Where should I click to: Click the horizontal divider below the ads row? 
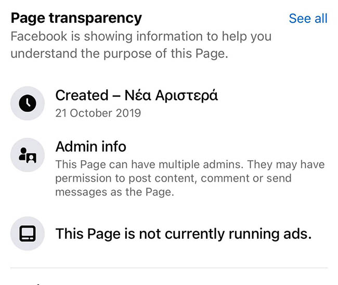click(169, 268)
